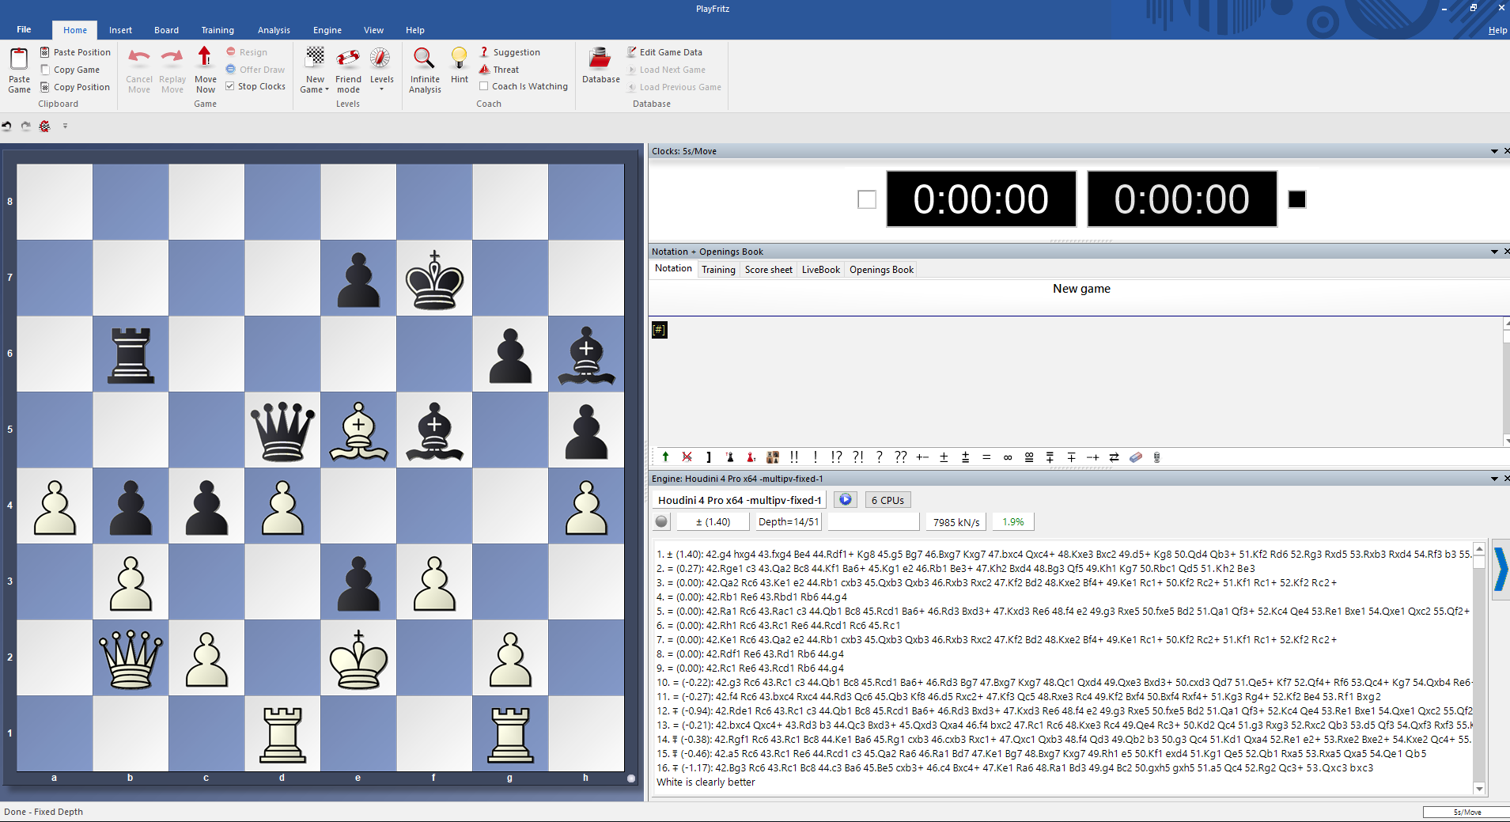Switch to the Board ribbon tab

click(166, 30)
